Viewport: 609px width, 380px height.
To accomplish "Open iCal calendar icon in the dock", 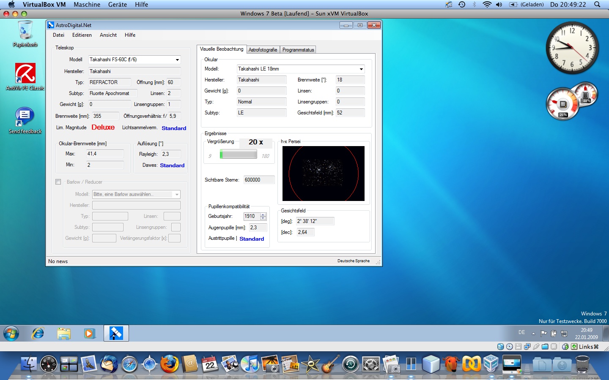I will coord(210,364).
